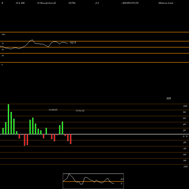Click the 60 label on the MR axis
This screenshot has height=189, width=189.
click(184, 118)
